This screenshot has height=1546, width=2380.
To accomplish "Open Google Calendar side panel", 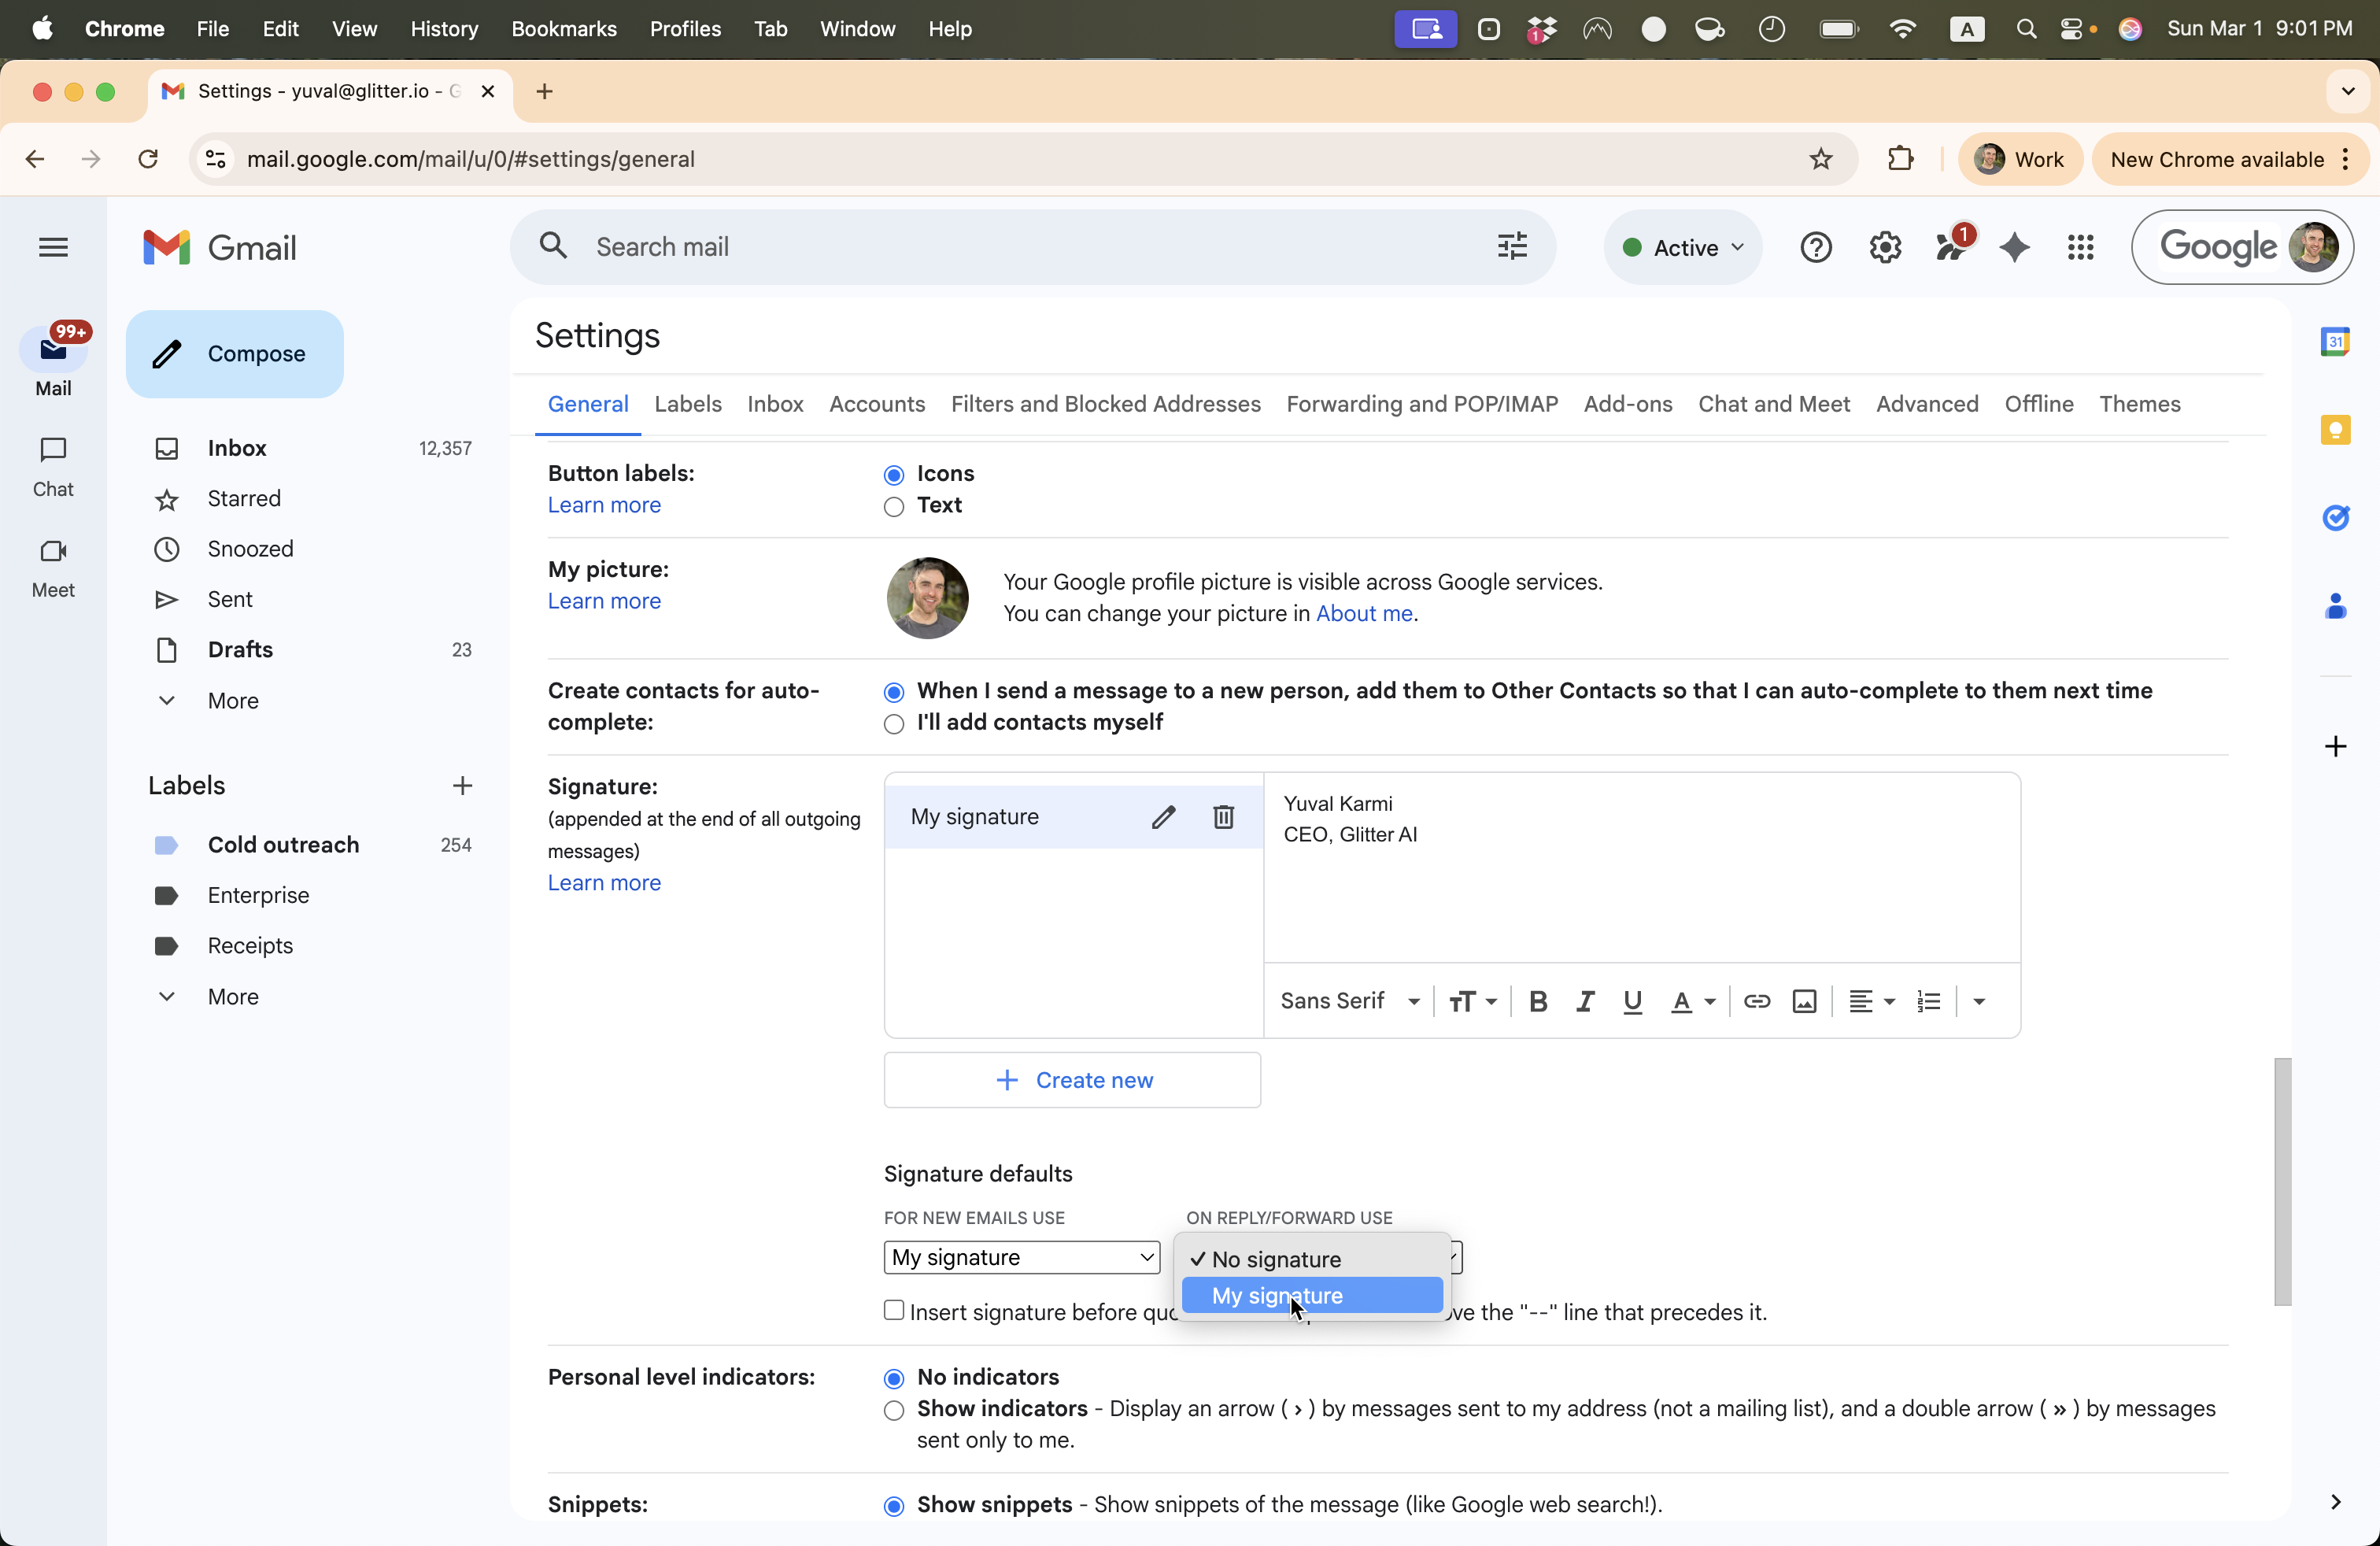I will [x=2337, y=341].
